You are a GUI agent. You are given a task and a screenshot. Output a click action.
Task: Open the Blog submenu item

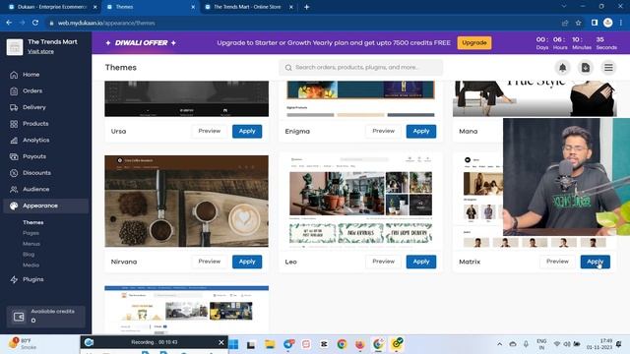(x=29, y=255)
